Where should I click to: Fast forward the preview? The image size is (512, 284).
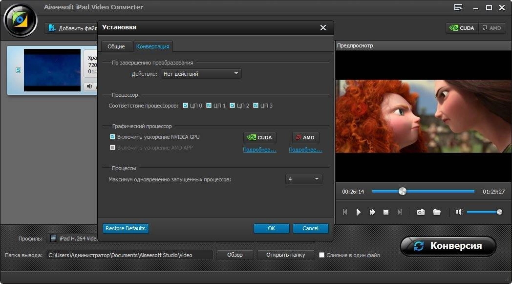point(372,212)
